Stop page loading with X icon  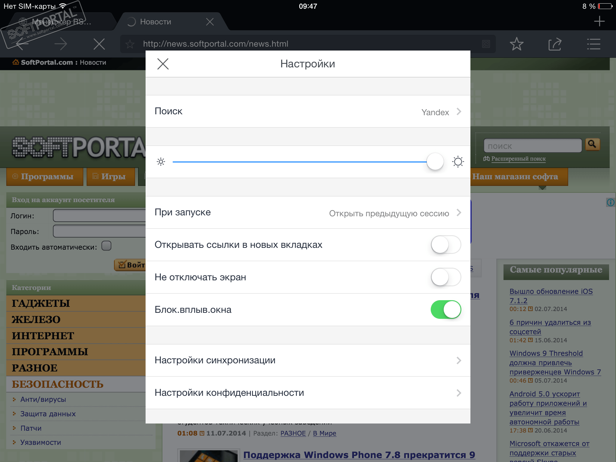click(99, 44)
